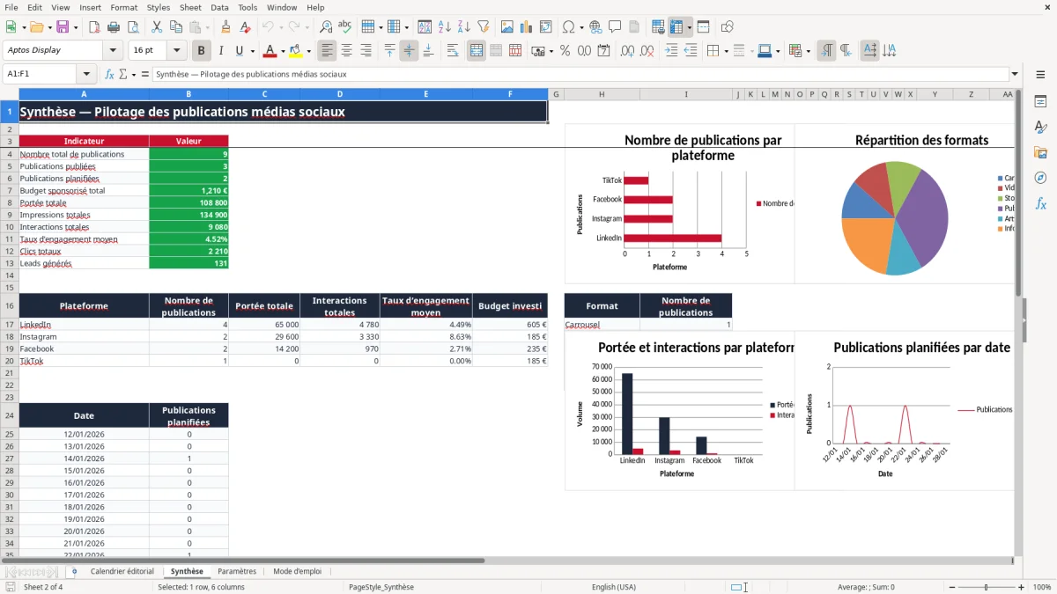Open the Borders dropdown arrow

pyautogui.click(x=726, y=51)
